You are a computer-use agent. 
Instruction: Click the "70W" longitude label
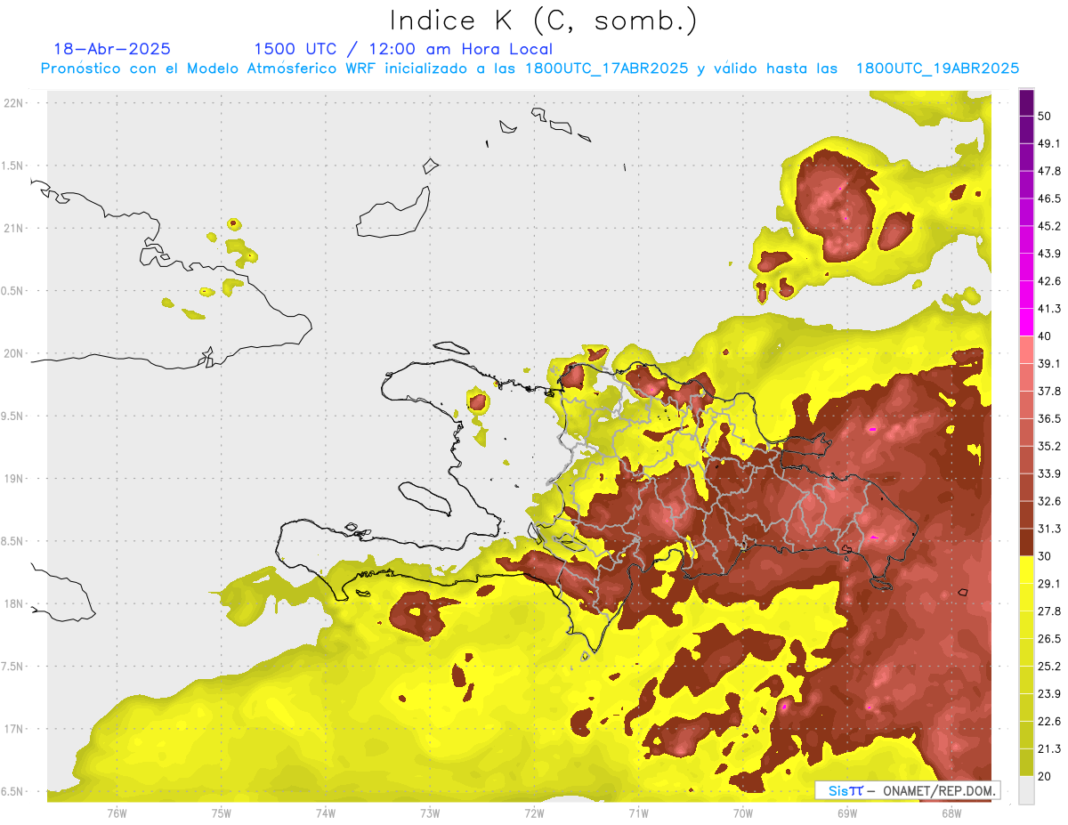click(742, 813)
